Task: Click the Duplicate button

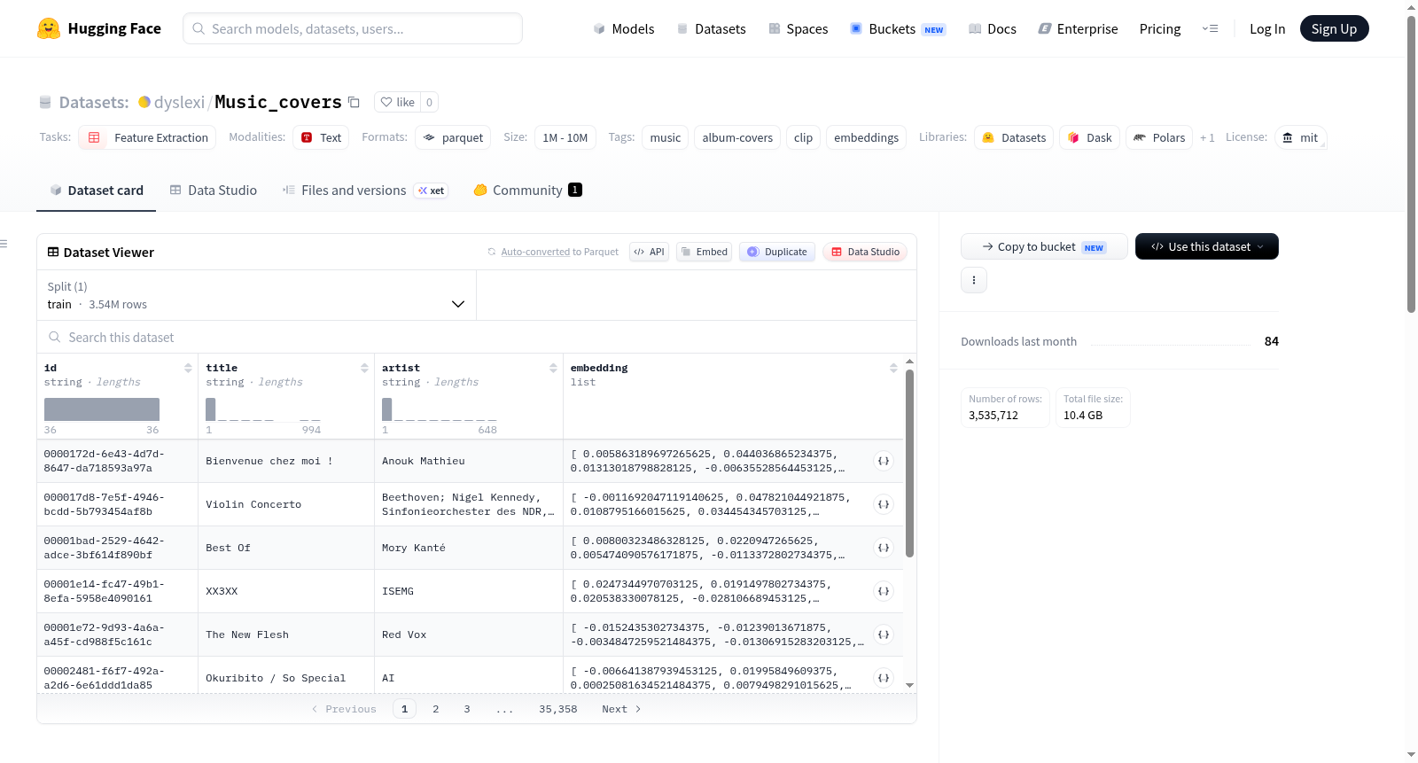Action: point(777,252)
